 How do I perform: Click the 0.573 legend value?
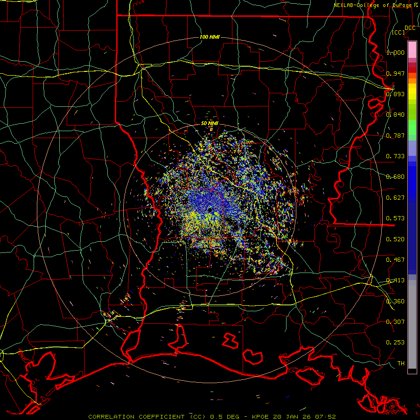[395, 218]
